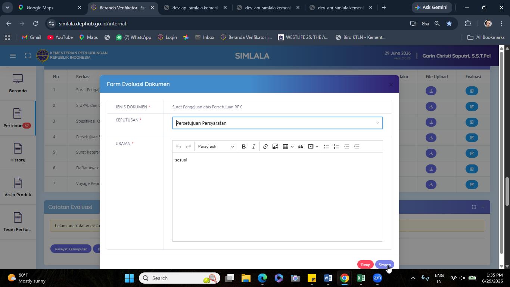Open Arsip Produk in the sidebar
The height and width of the screenshot is (287, 510).
[18, 188]
